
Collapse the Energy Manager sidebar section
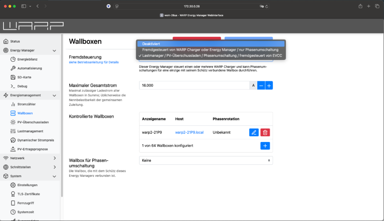click(x=54, y=51)
